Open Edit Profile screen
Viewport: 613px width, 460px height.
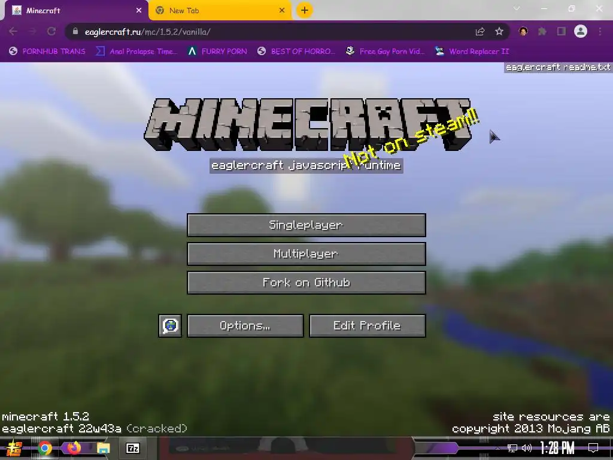click(x=367, y=325)
